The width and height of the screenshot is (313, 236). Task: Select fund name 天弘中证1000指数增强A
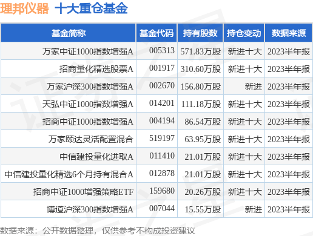click(x=88, y=104)
